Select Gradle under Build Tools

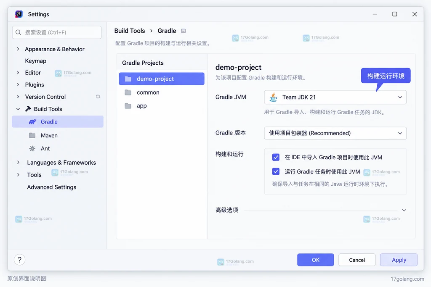(57, 121)
